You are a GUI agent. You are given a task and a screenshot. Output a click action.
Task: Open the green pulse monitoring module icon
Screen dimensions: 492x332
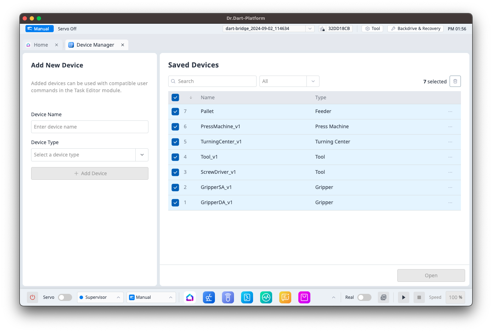266,297
